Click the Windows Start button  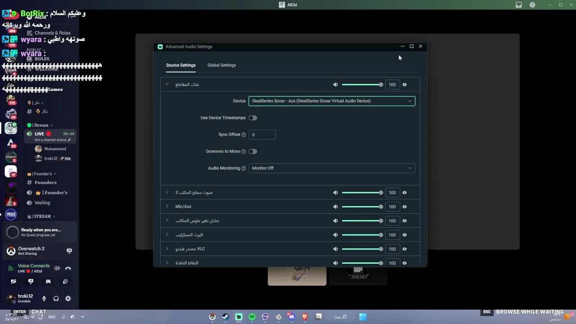pos(362,317)
